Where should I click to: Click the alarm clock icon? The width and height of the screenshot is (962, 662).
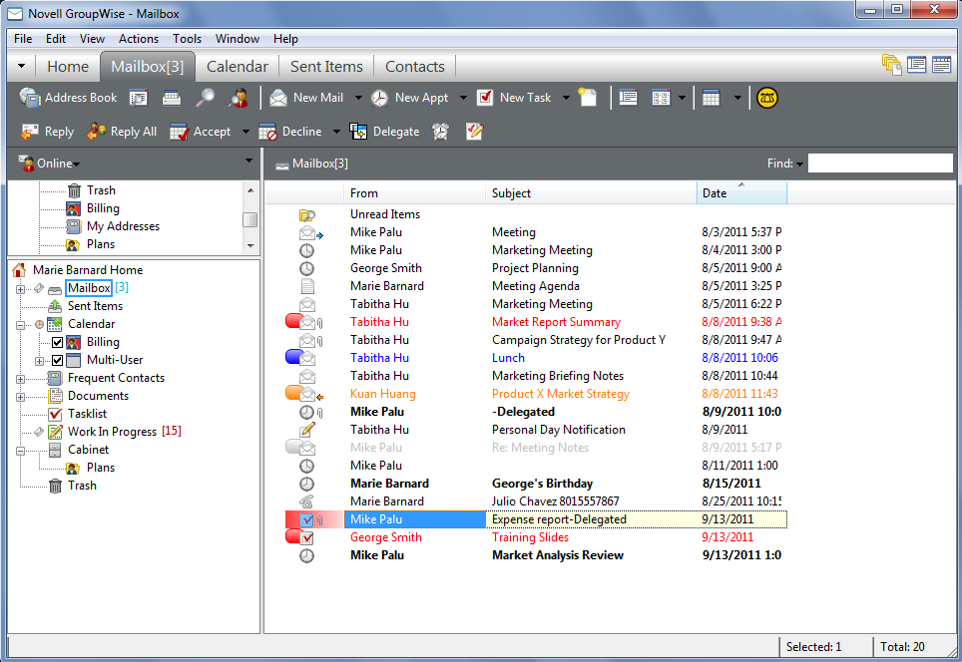440,132
